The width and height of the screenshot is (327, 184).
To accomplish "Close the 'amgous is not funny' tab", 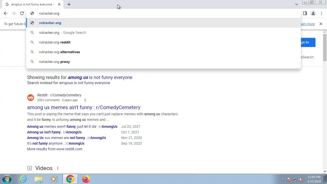I will 59,4.
